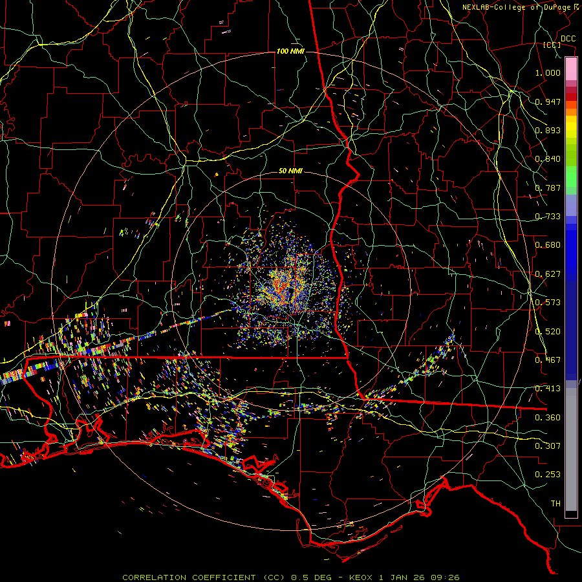Image resolution: width=582 pixels, height=582 pixels.
Task: Select the 0.680 scale value
Action: [x=548, y=245]
